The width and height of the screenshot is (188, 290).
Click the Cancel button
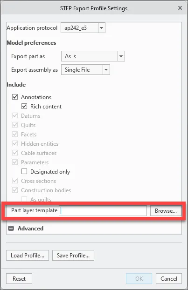pos(169,278)
